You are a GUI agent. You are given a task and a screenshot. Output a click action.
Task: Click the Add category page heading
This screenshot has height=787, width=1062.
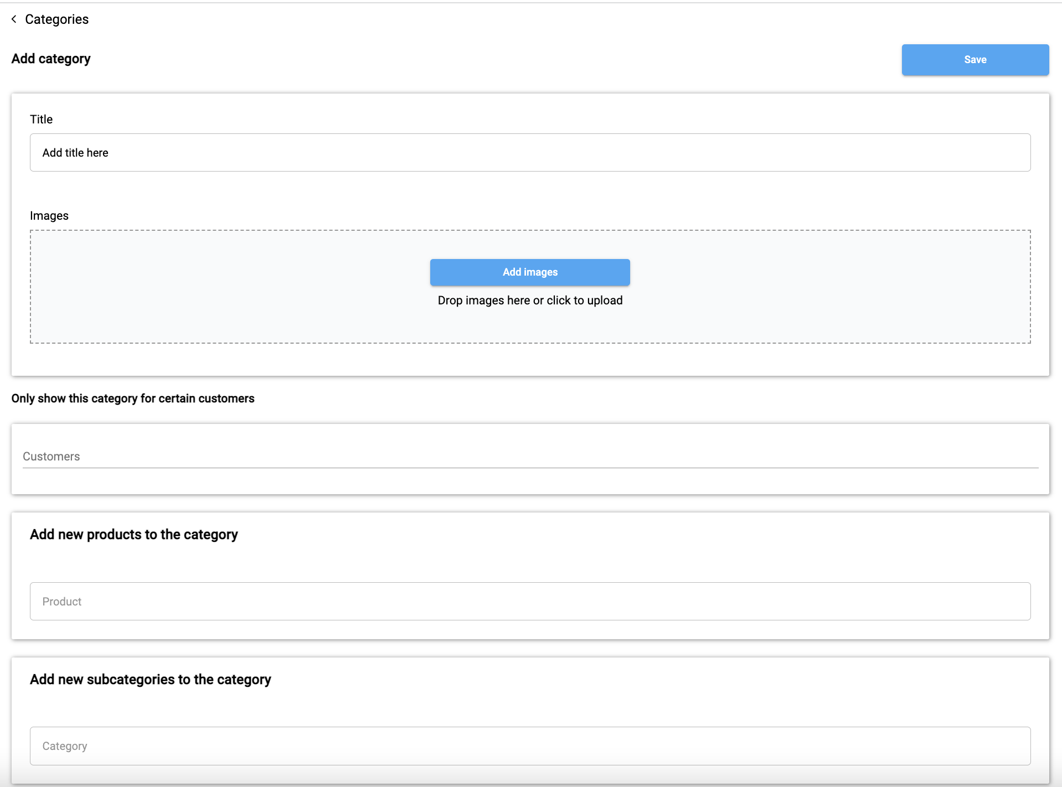(51, 59)
